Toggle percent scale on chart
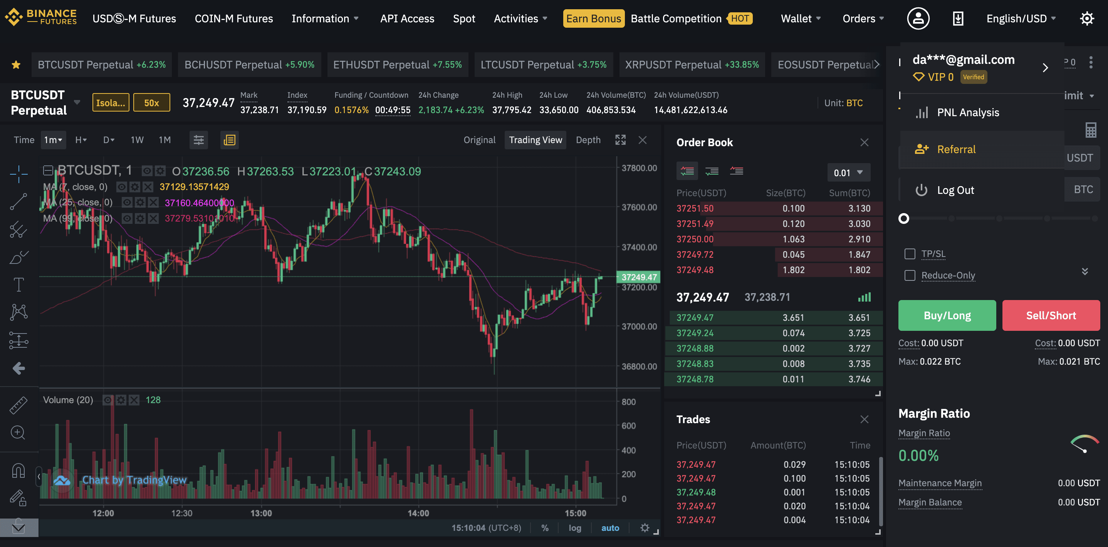The height and width of the screenshot is (547, 1108). [544, 528]
